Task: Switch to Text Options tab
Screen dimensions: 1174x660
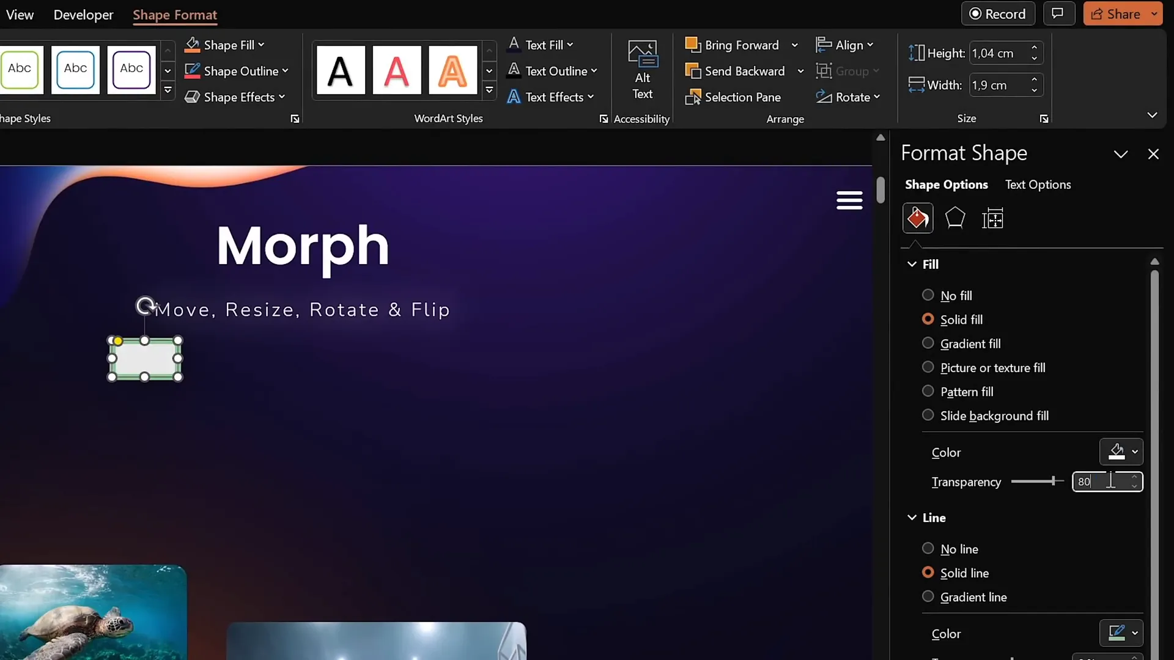Action: 1038,185
